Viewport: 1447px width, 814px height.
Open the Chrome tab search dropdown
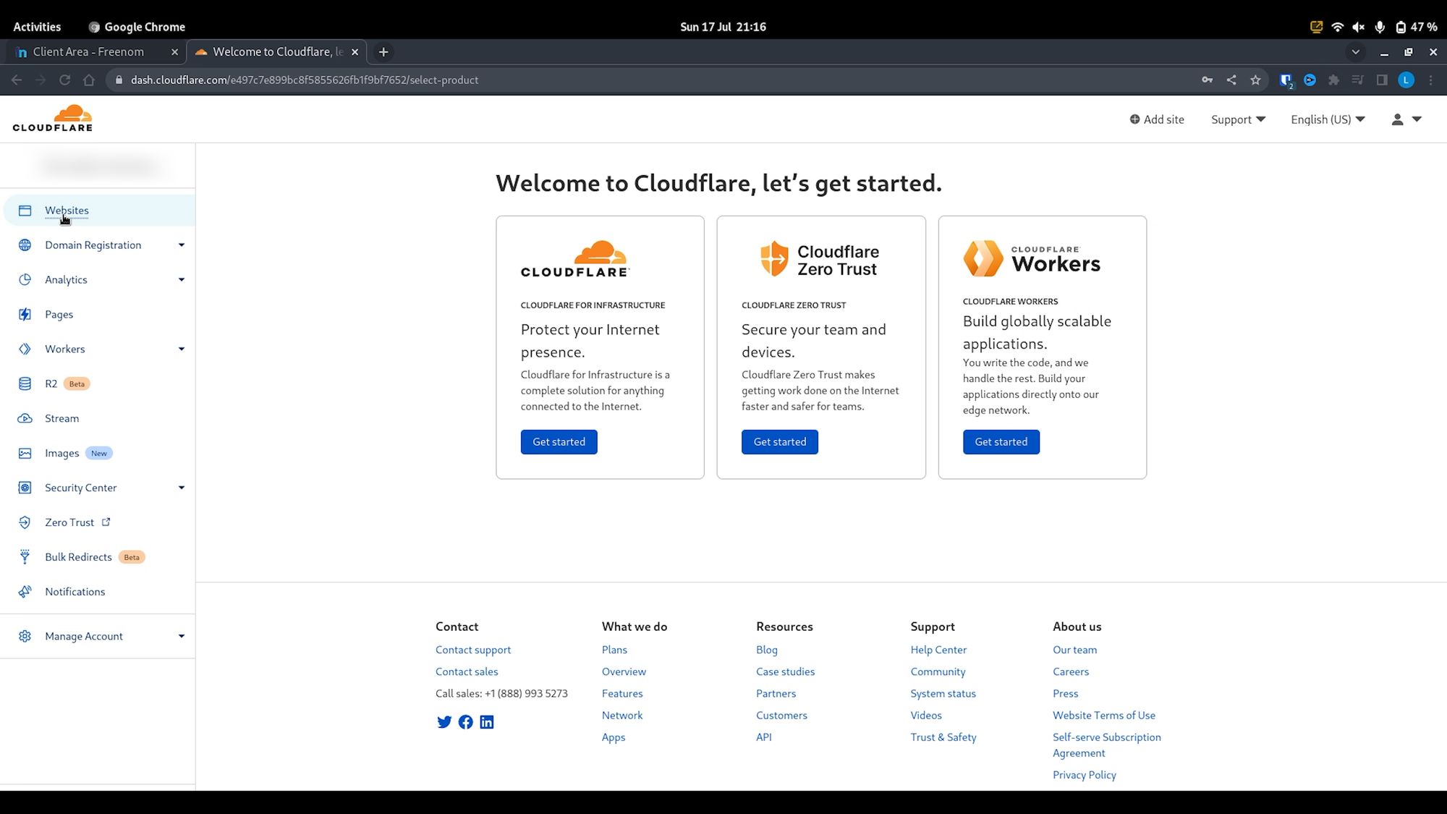1356,52
